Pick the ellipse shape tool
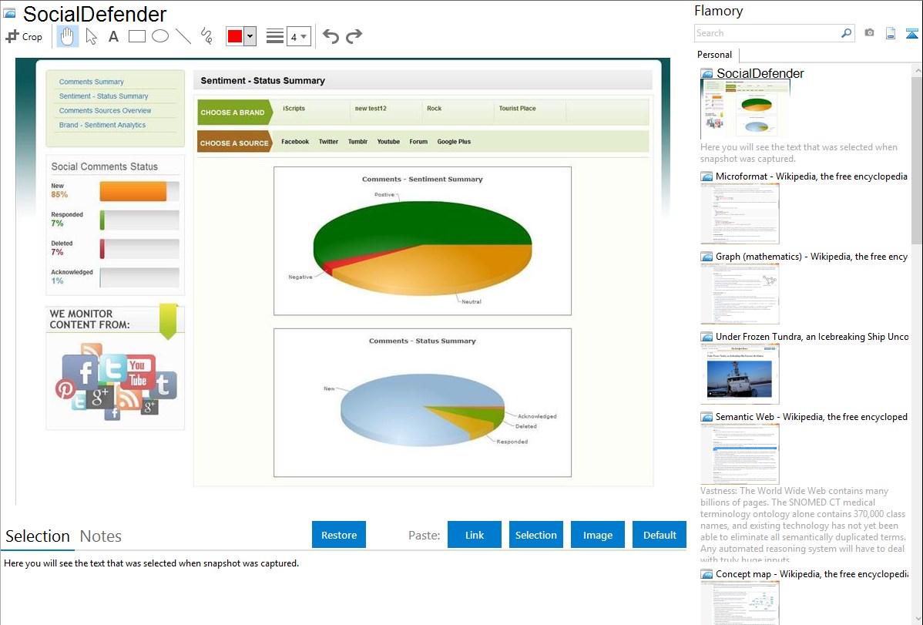 (160, 36)
